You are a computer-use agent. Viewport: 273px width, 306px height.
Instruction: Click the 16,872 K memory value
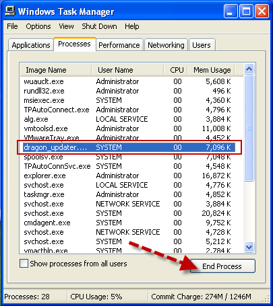pyautogui.click(x=216, y=176)
